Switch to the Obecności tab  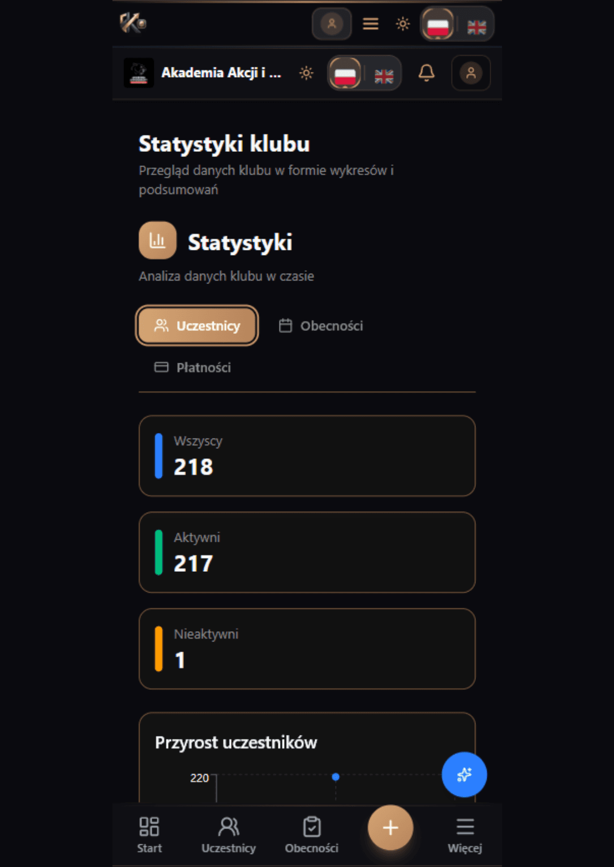[x=320, y=326]
